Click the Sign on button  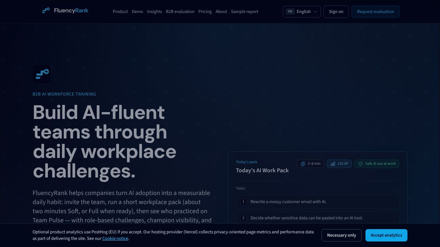pos(336,12)
